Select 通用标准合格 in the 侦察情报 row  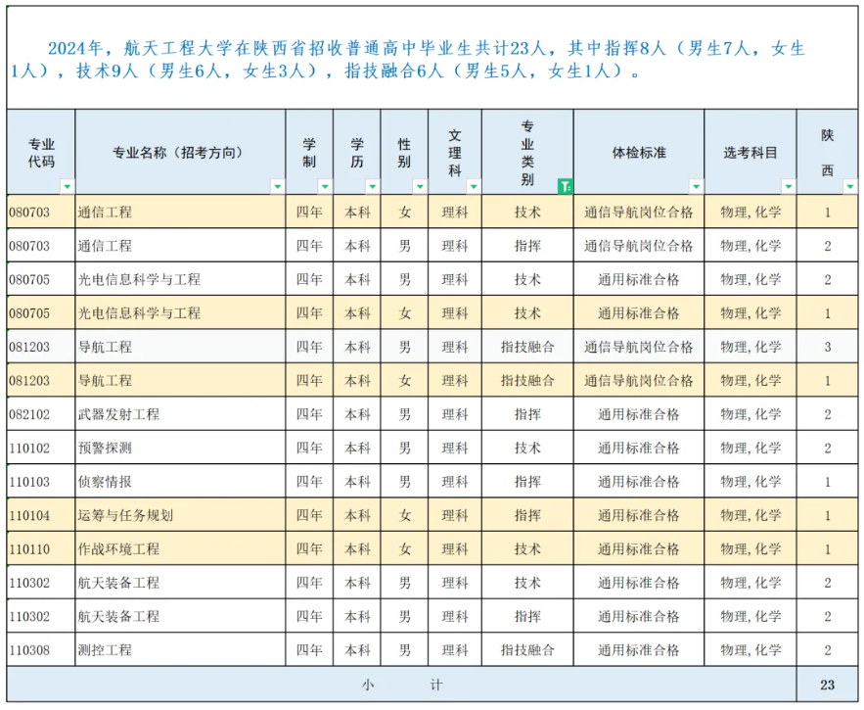click(x=639, y=481)
